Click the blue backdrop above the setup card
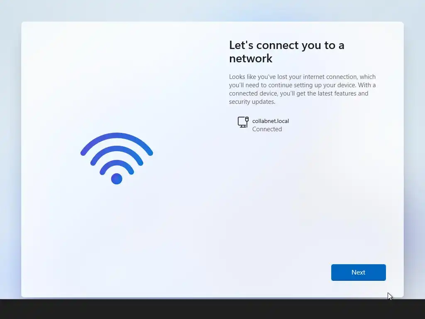 212,10
